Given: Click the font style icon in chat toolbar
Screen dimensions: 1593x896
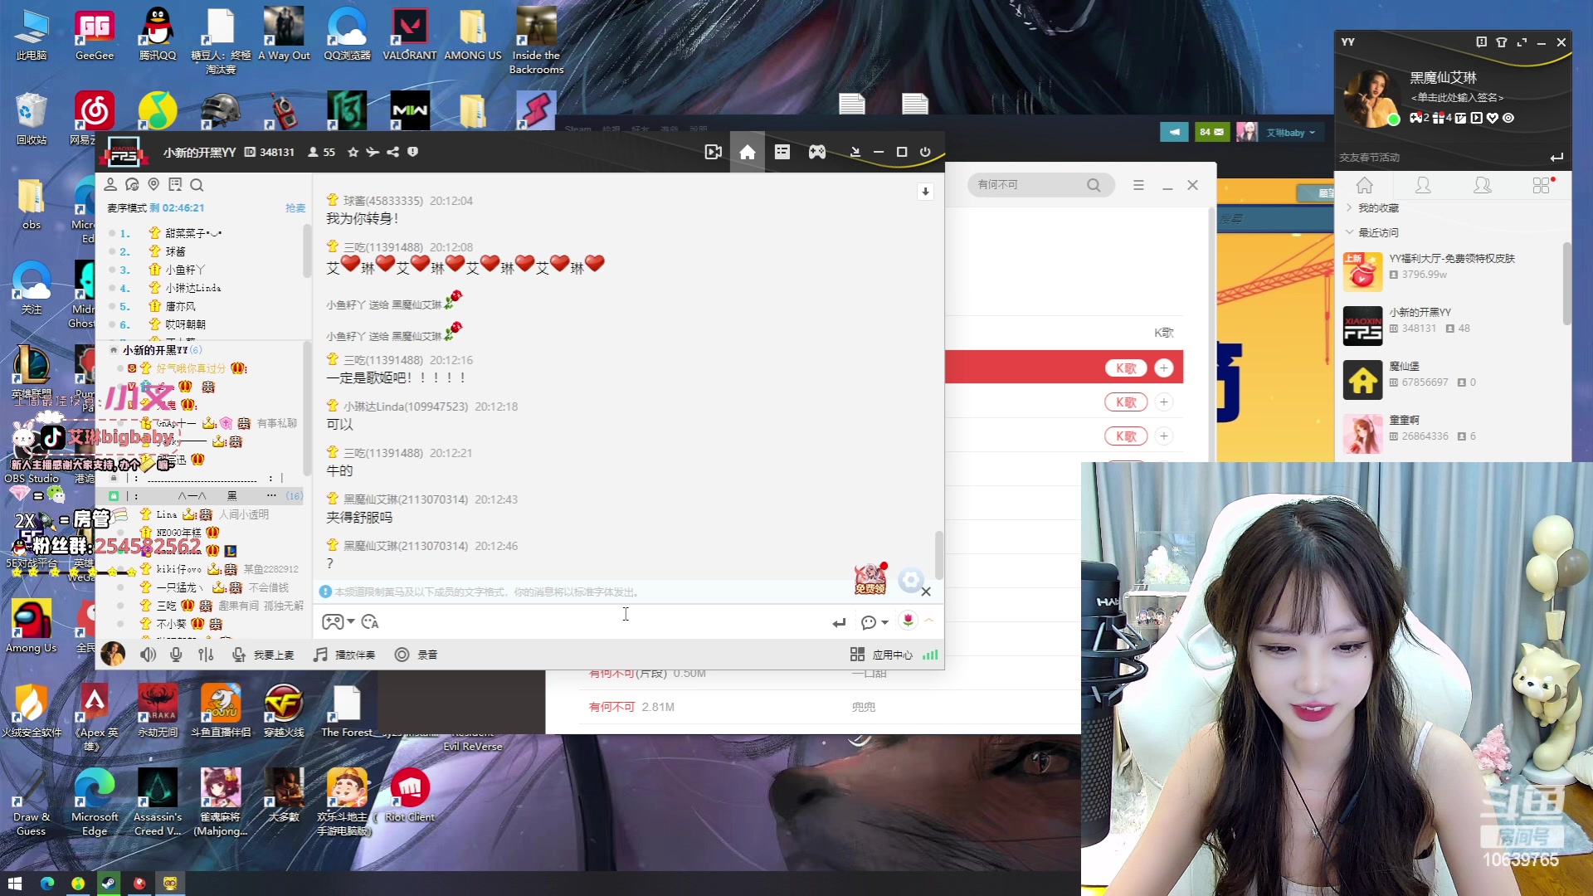Looking at the screenshot, I should pyautogui.click(x=370, y=621).
